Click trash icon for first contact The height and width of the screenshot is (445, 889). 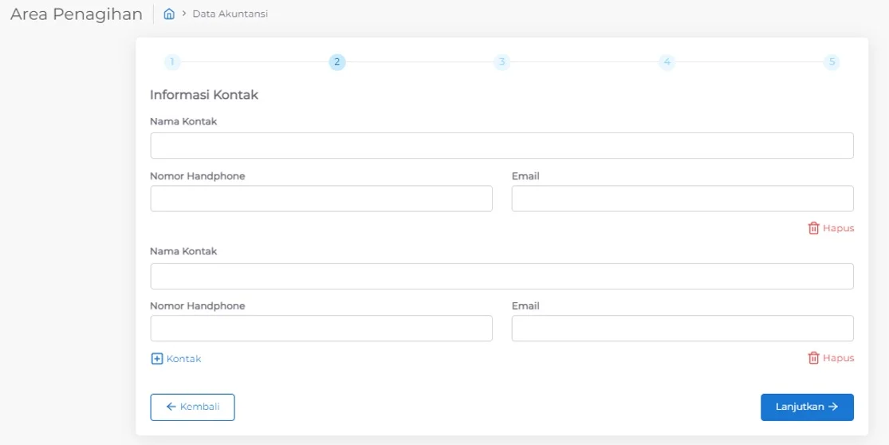(x=813, y=228)
